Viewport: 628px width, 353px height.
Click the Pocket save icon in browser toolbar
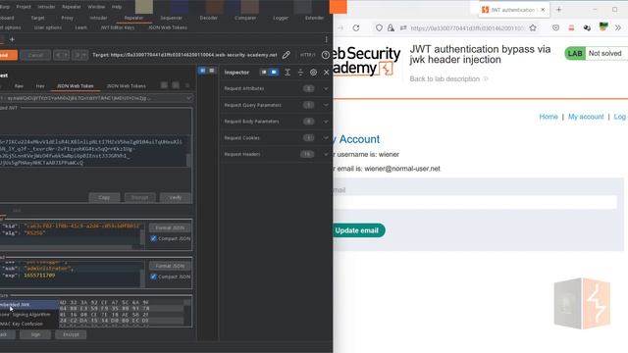click(x=555, y=27)
